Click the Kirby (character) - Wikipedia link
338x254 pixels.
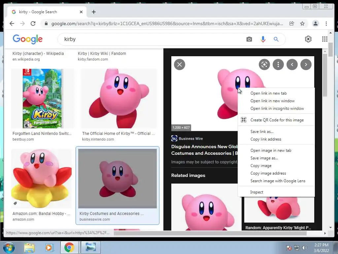tap(38, 53)
